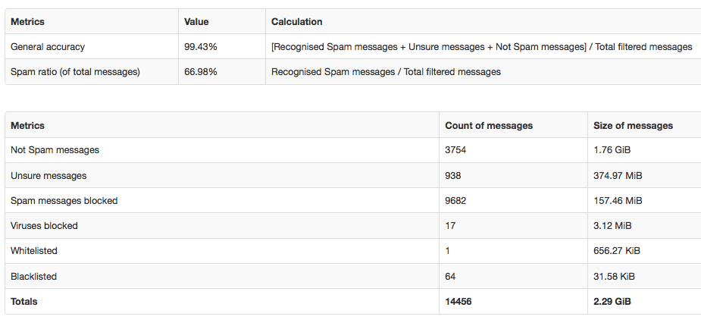Click the 9682 spam blocked count
Screen dimensions: 701x323
(455, 200)
